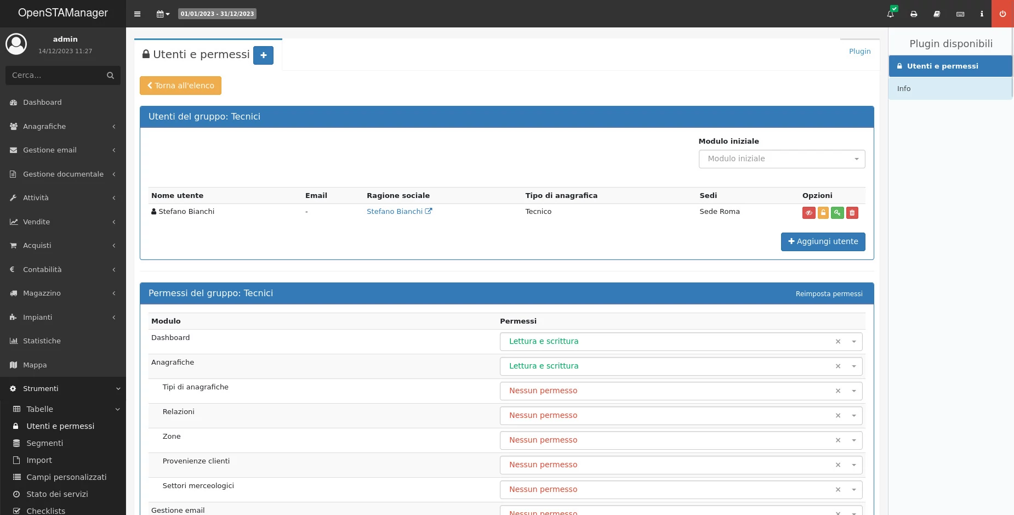
Task: Expand the Contabilità sidebar menu
Action: [63, 269]
